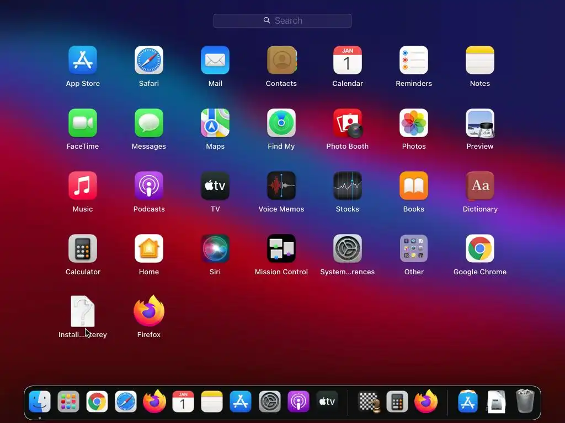Launch the Preview app
The width and height of the screenshot is (565, 423).
[x=480, y=123]
